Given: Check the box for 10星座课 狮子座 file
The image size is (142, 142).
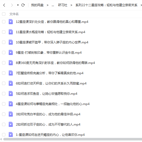Looking at the screenshot, I should (x=4, y=42).
